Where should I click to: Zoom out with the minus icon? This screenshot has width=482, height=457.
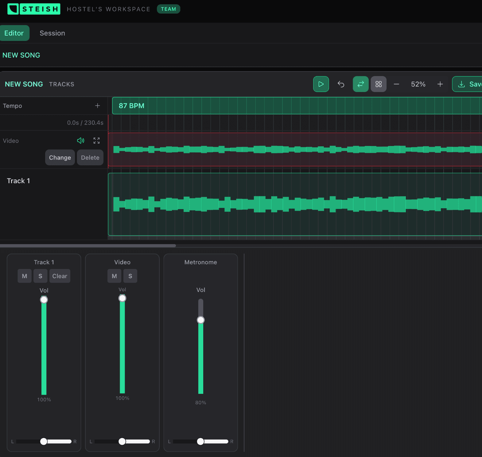tap(396, 84)
